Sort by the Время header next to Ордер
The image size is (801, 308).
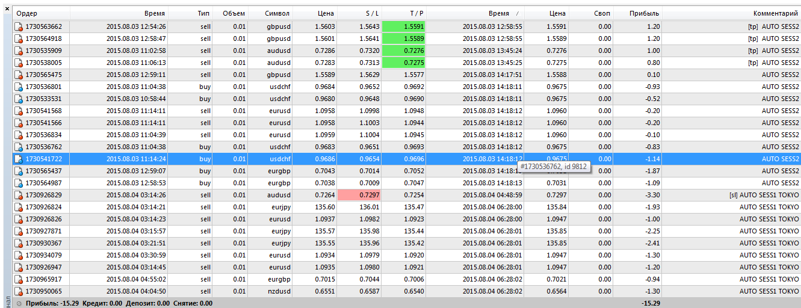pyautogui.click(x=119, y=13)
